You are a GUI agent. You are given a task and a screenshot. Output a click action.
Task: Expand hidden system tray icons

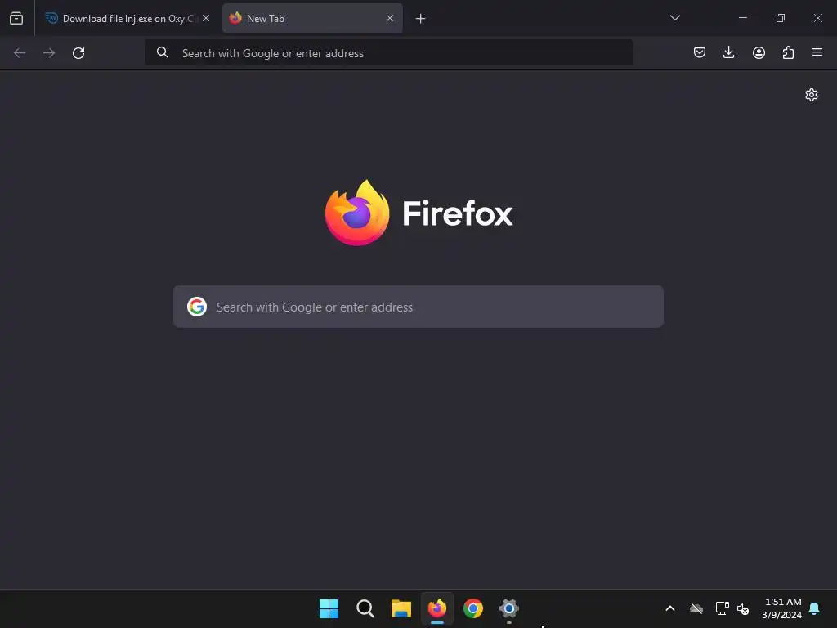[x=670, y=608]
